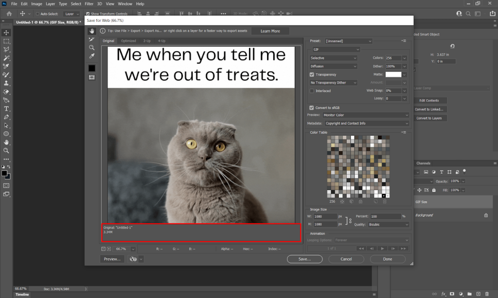Select the main toolbar Hand tool
Image resolution: width=498 pixels, height=298 pixels.
[6, 142]
